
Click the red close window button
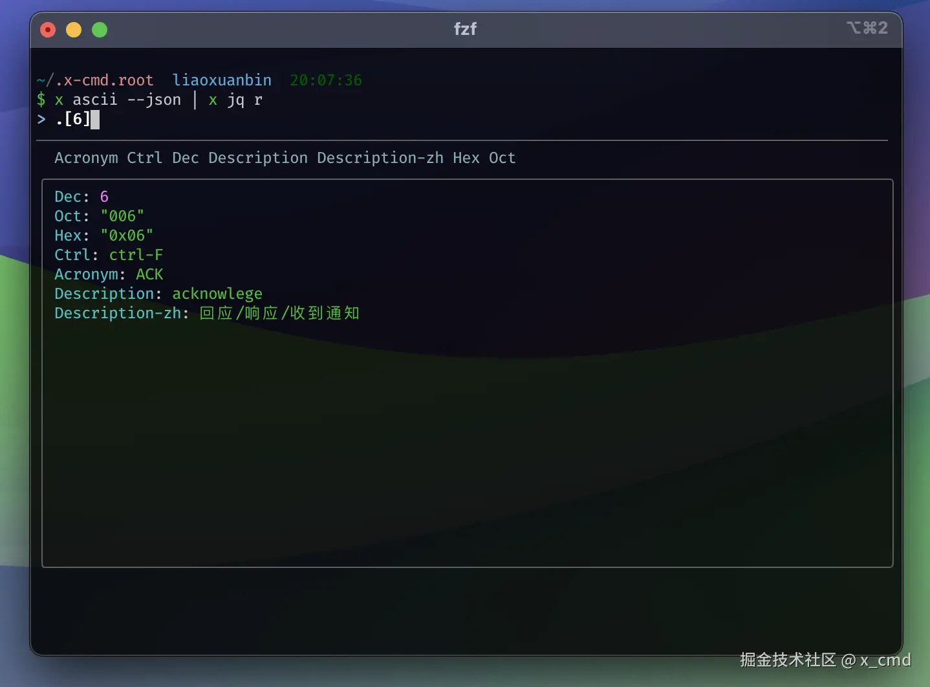(x=48, y=30)
